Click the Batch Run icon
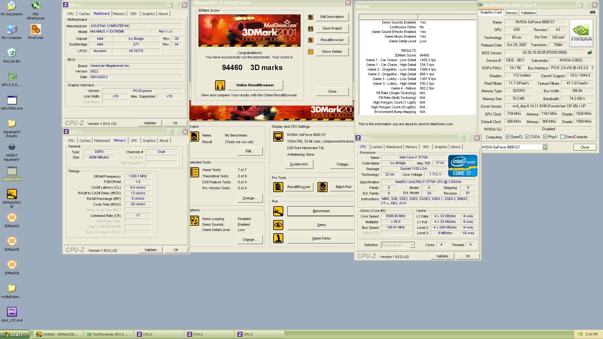The height and width of the screenshot is (339, 603). (x=323, y=187)
